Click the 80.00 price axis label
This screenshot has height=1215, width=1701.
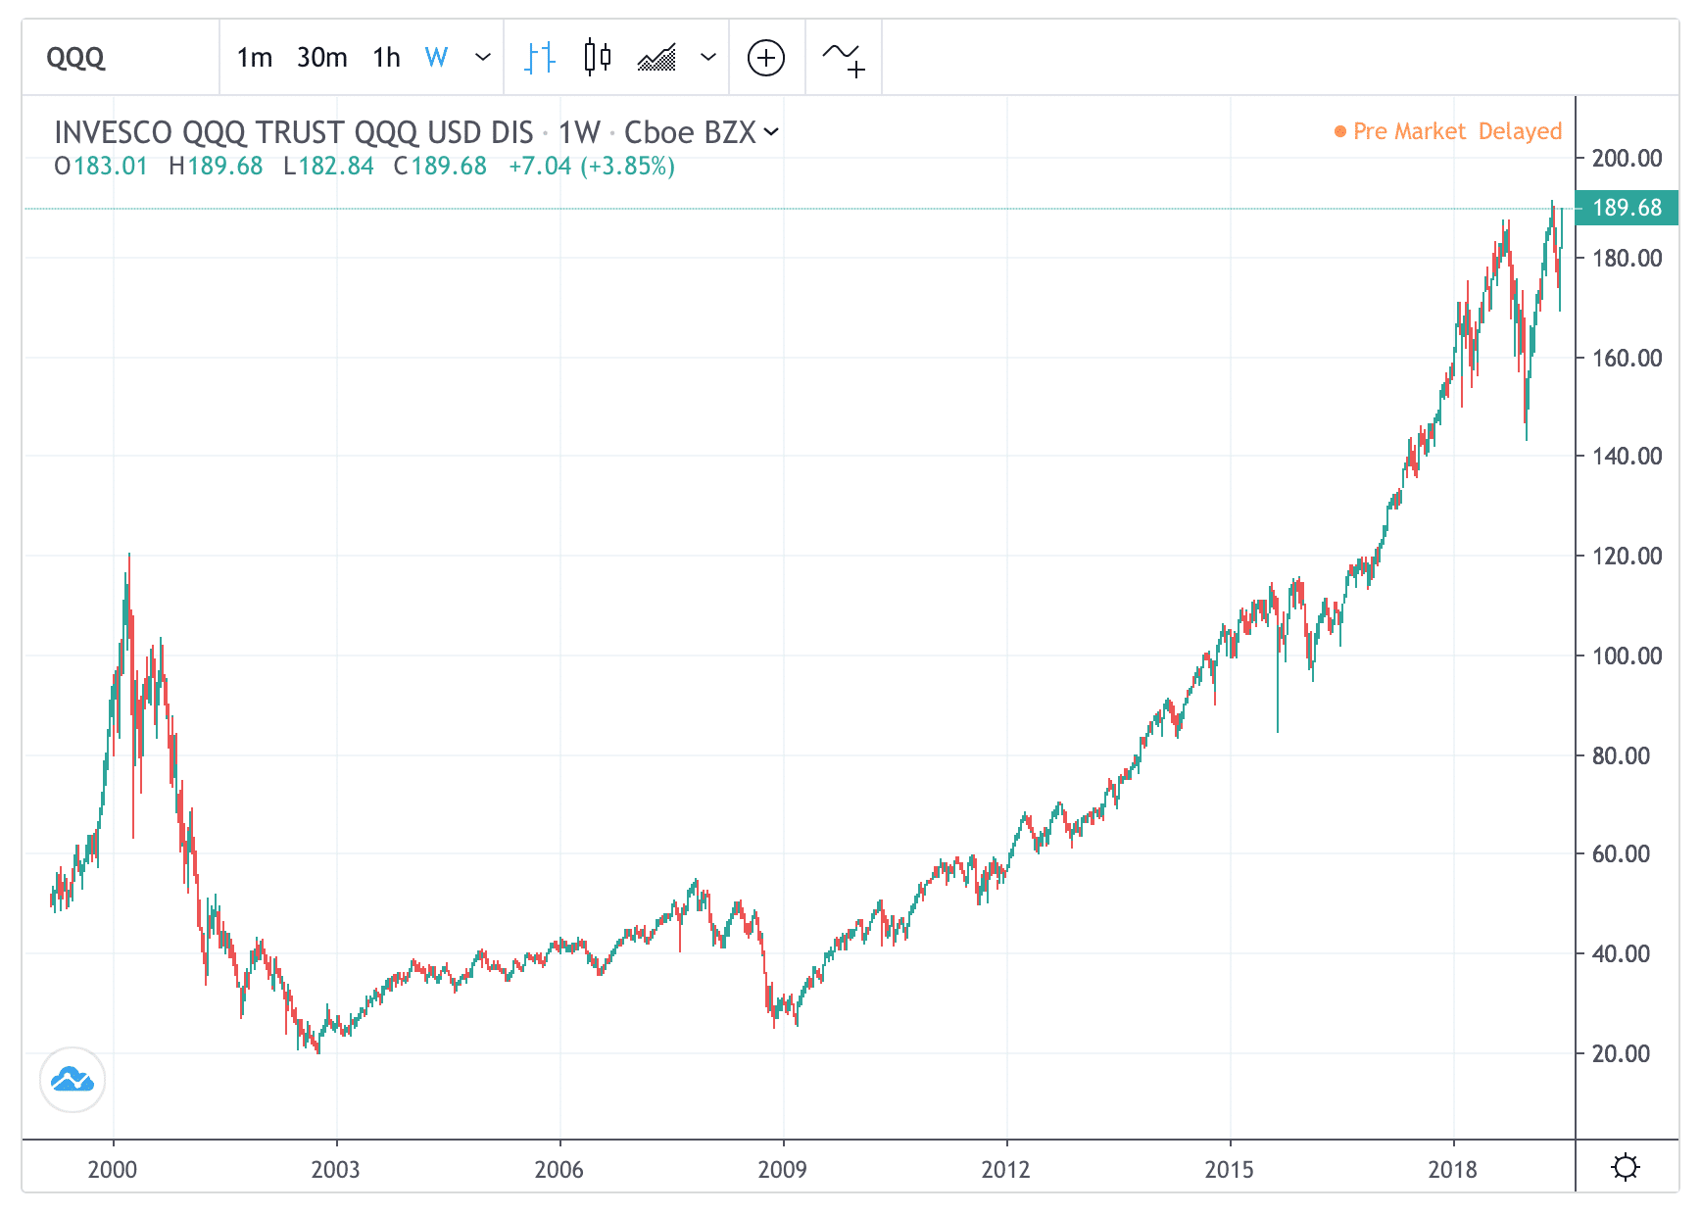tap(1621, 755)
